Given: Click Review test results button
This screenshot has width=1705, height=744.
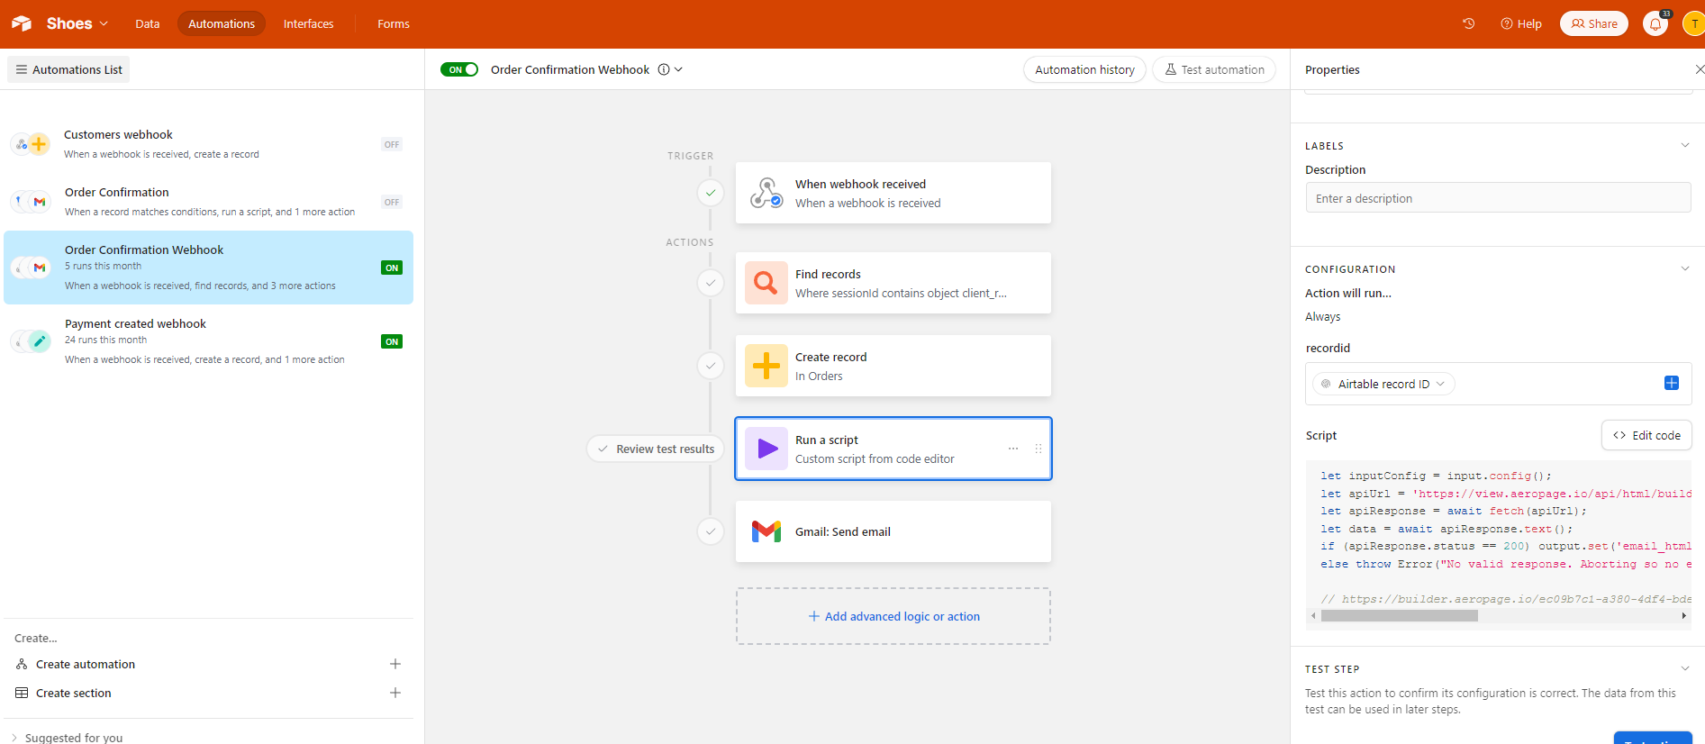Looking at the screenshot, I should 656,449.
